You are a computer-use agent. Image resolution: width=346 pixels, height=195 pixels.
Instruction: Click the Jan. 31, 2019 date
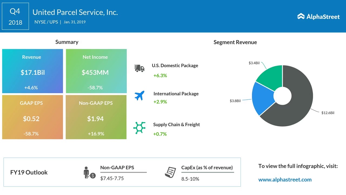click(75, 22)
